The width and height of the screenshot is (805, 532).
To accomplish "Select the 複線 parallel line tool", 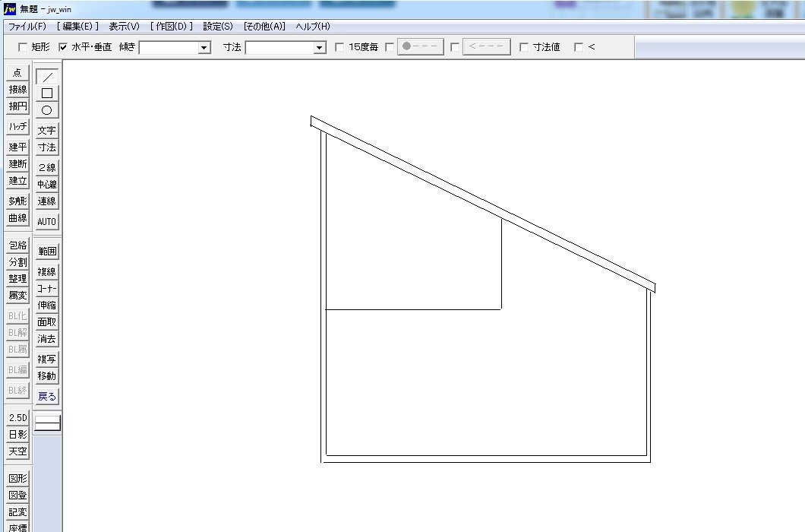I will coord(47,271).
